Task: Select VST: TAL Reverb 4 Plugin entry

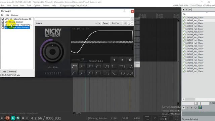Action: [x=18, y=25]
